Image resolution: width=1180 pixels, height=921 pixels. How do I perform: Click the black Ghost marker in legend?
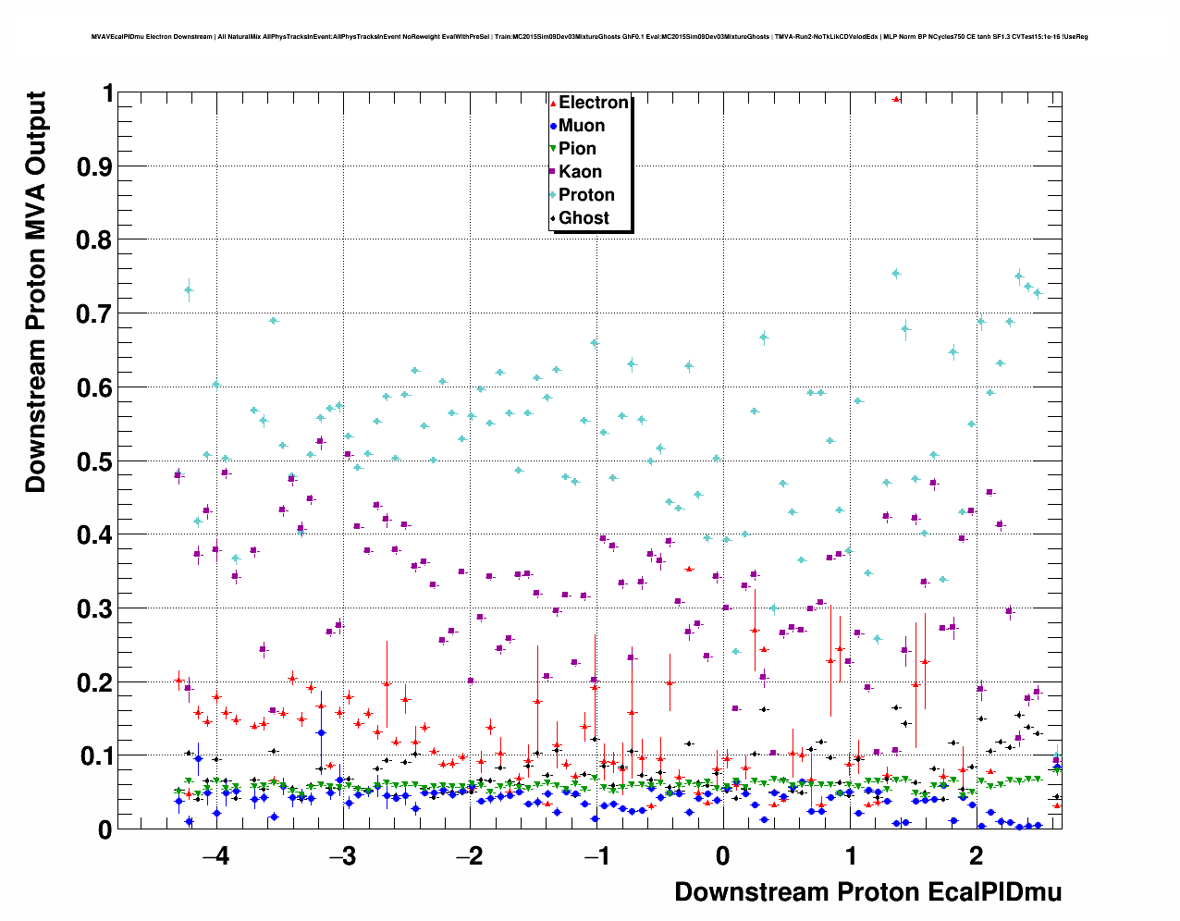[x=554, y=218]
